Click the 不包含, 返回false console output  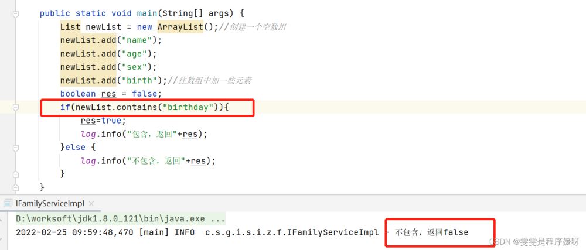coord(432,232)
